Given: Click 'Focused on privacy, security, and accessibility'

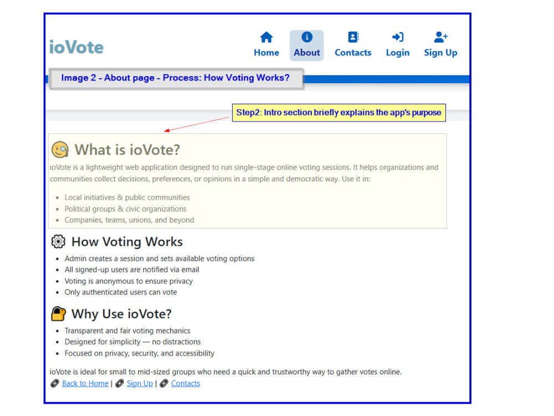Looking at the screenshot, I should pyautogui.click(x=139, y=353).
